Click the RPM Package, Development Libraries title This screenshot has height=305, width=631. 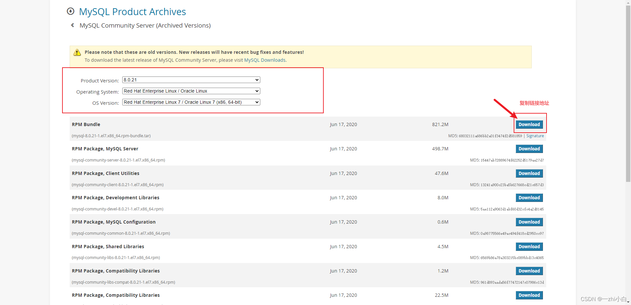click(x=116, y=198)
